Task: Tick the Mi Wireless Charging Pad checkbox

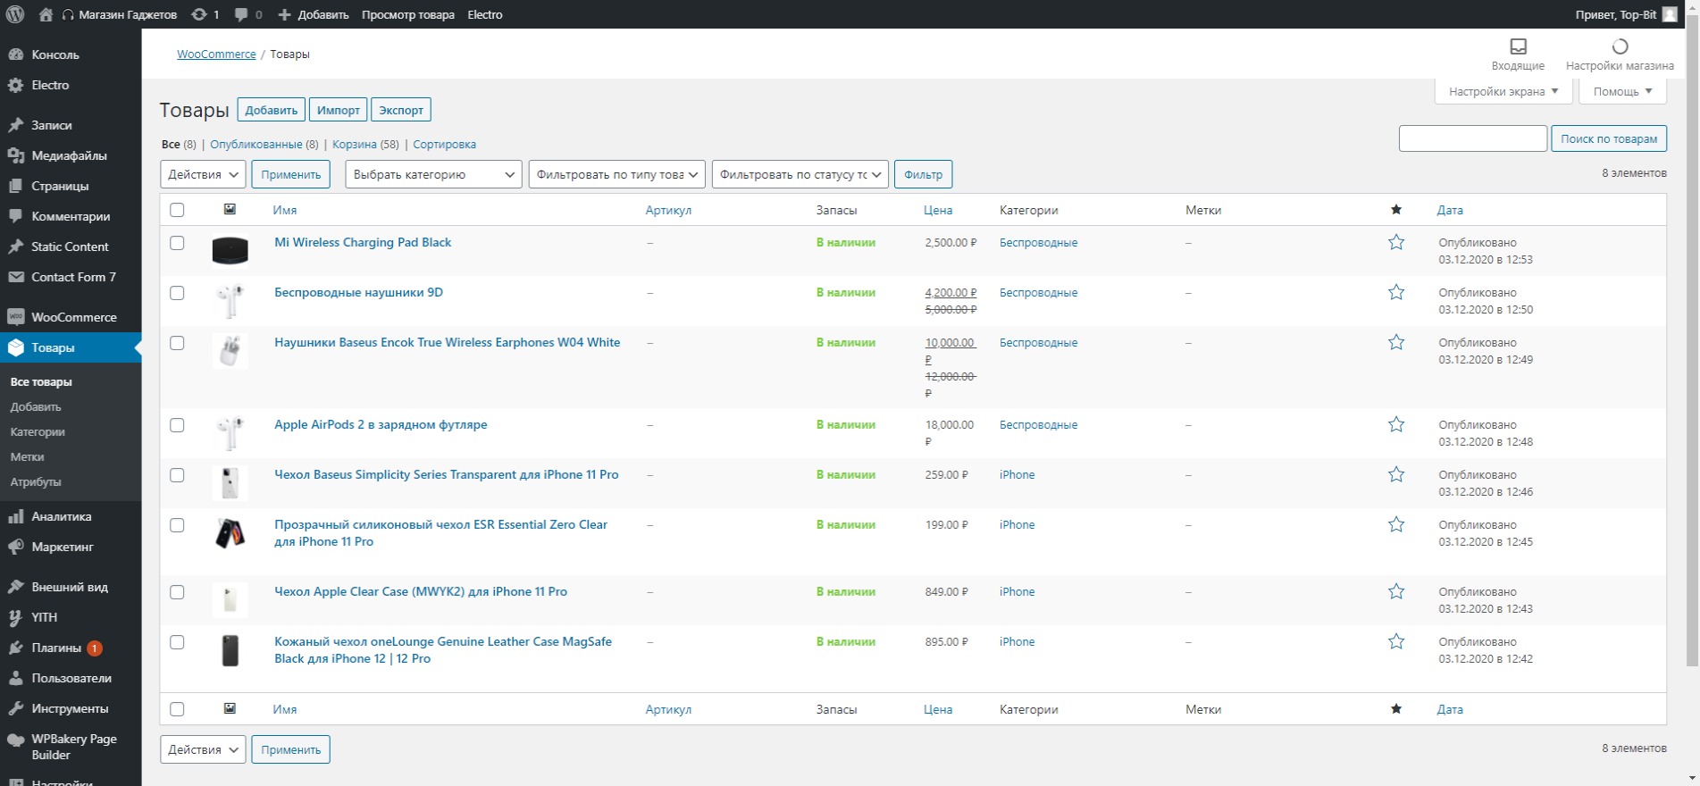Action: click(x=177, y=243)
